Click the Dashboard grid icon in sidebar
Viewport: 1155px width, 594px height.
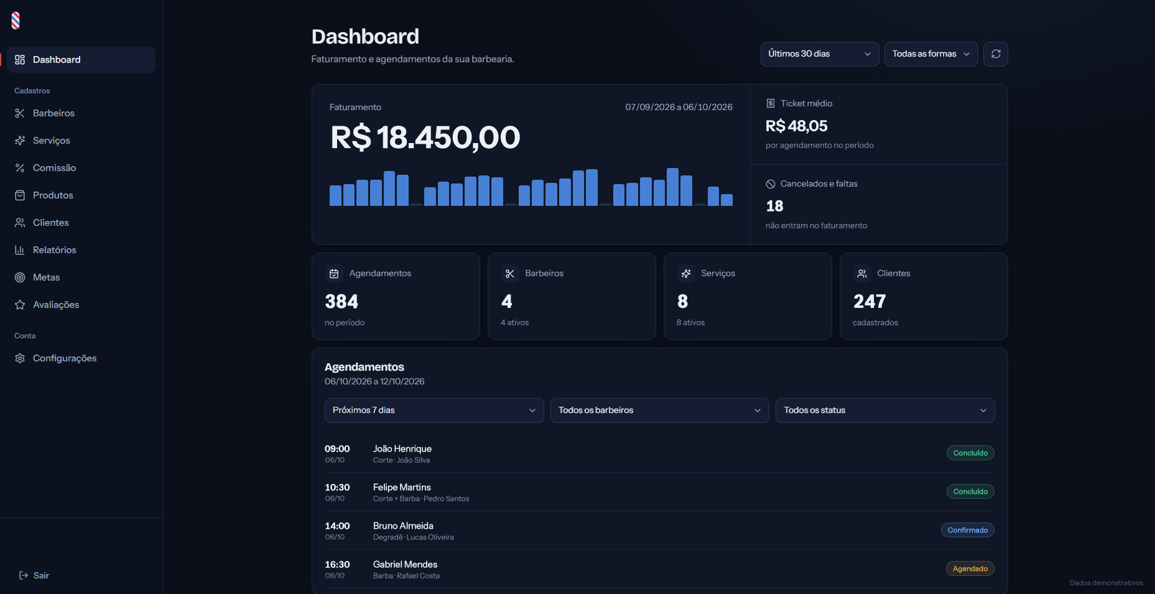pos(20,60)
